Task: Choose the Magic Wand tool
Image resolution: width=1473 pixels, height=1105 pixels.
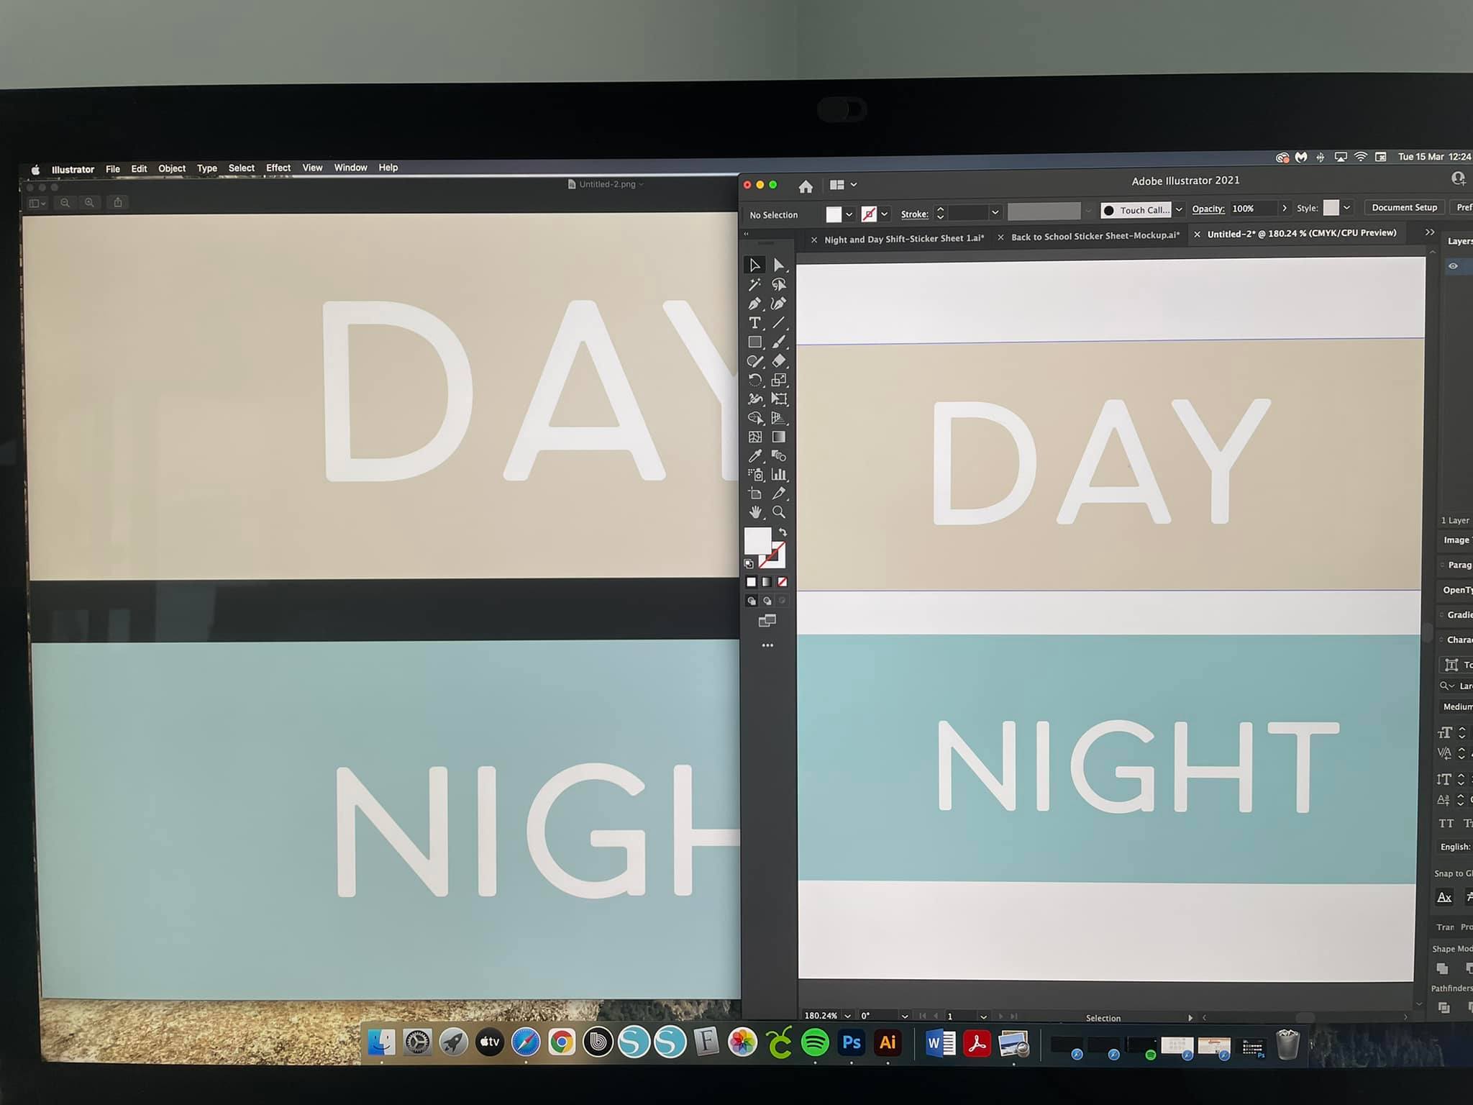Action: click(x=754, y=285)
